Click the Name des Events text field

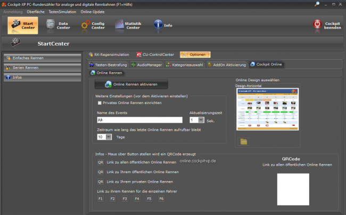pyautogui.click(x=141, y=121)
